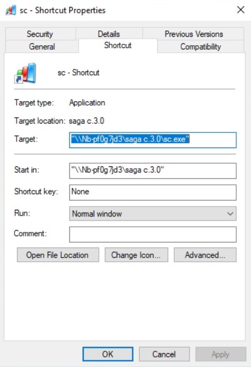Click the Open File Location button
Screen dimensions: 251x367
[x=58, y=255]
